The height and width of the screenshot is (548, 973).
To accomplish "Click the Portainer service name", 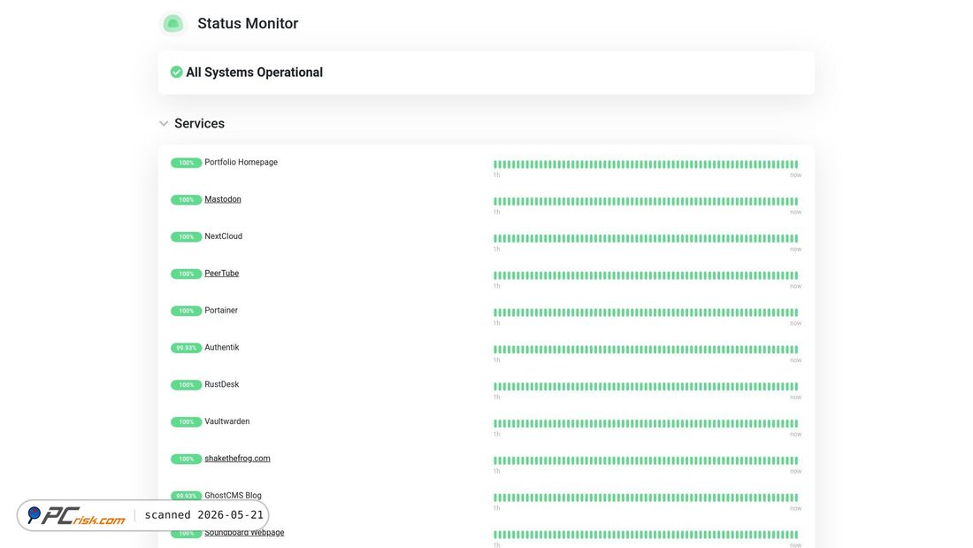I will pyautogui.click(x=221, y=310).
